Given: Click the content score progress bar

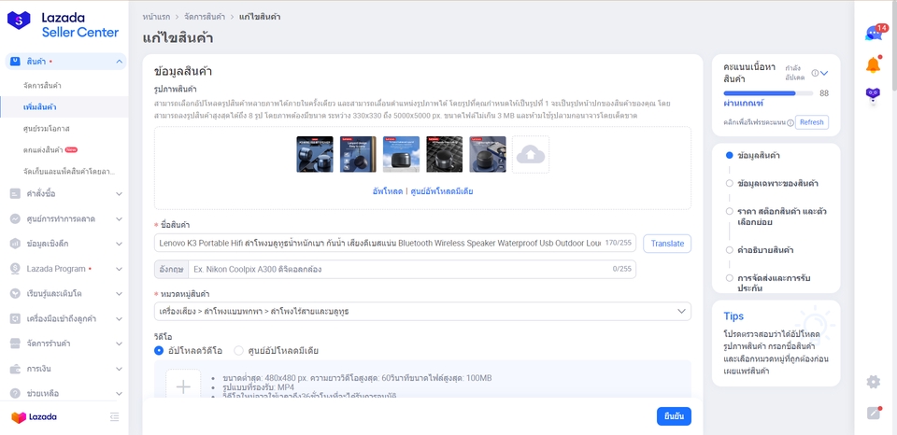Looking at the screenshot, I should pos(768,93).
